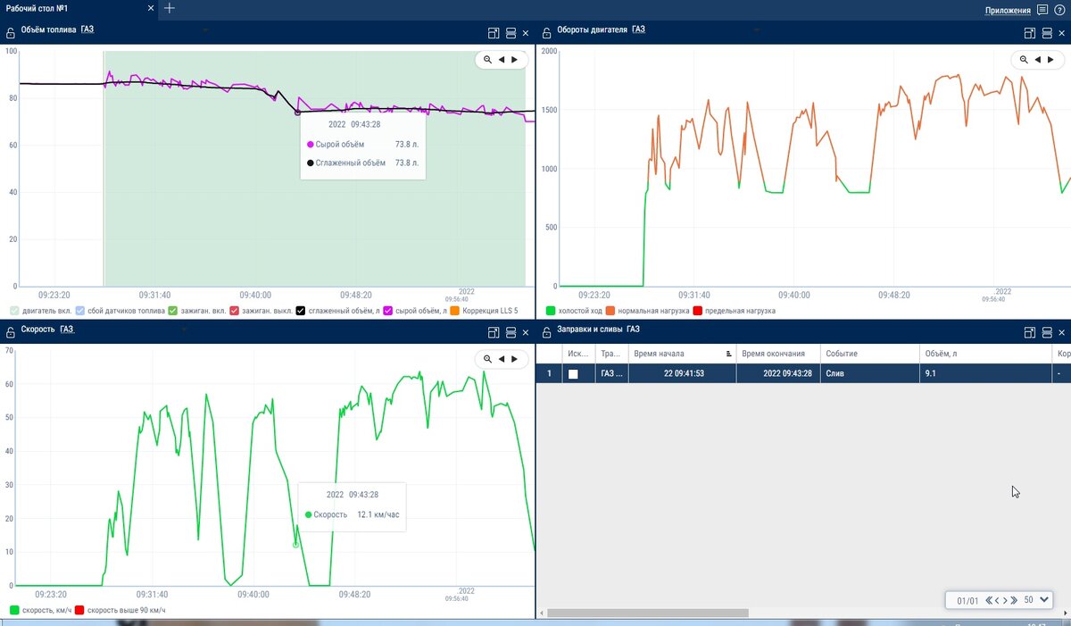The width and height of the screenshot is (1071, 626).
Task: Split layout icon in Скорость panel
Action: [511, 332]
